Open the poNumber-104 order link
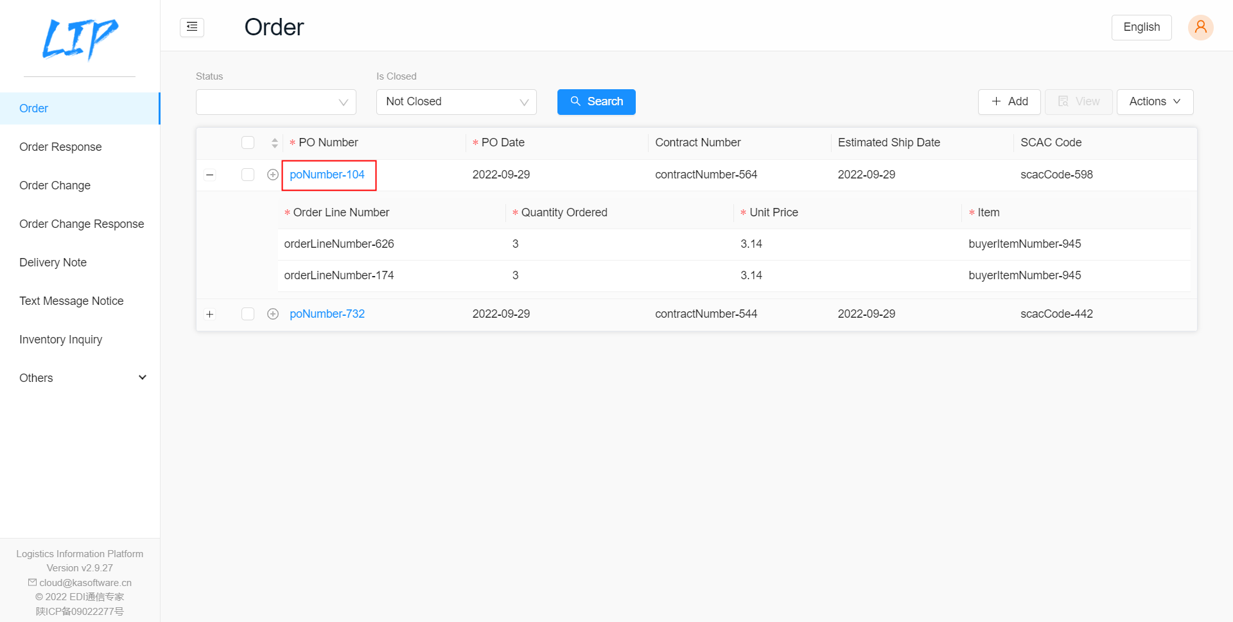Screen dimensions: 1233x622 pos(328,174)
